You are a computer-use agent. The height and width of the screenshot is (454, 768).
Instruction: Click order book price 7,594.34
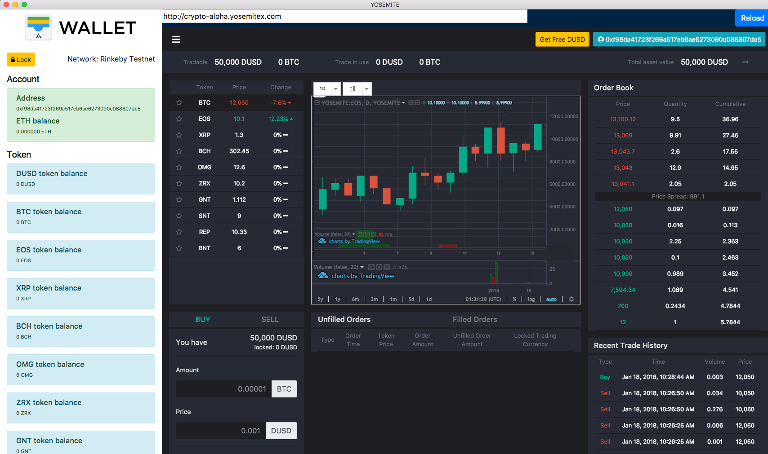[623, 290]
